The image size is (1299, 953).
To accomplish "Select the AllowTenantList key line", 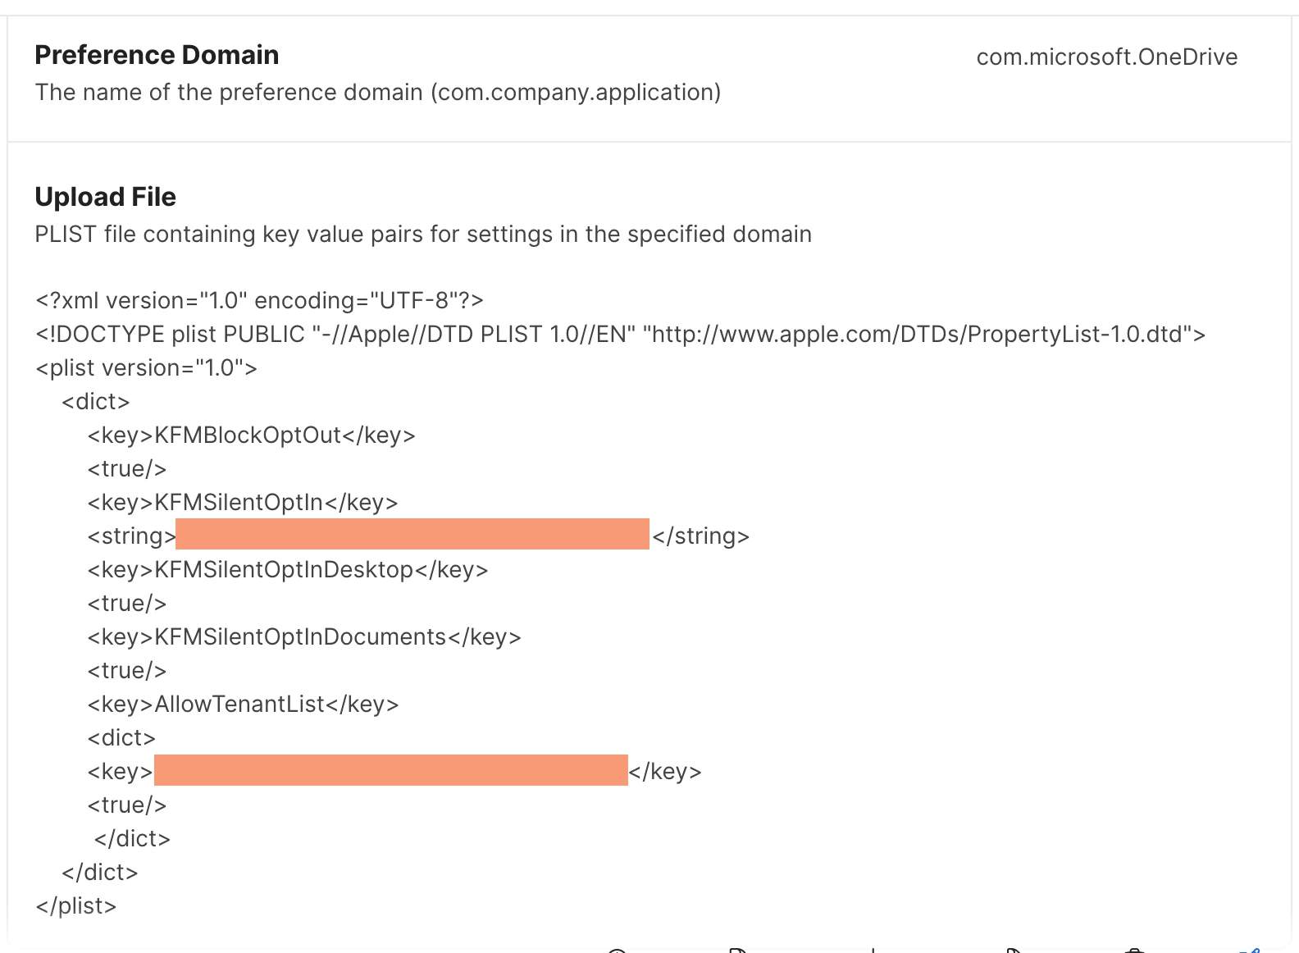I will tap(243, 704).
